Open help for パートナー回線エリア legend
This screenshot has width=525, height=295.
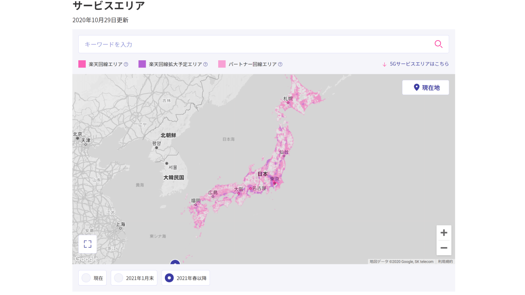point(280,64)
